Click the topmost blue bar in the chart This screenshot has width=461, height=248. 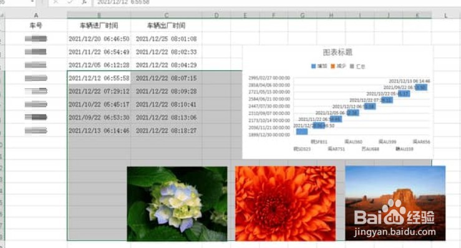click(421, 87)
